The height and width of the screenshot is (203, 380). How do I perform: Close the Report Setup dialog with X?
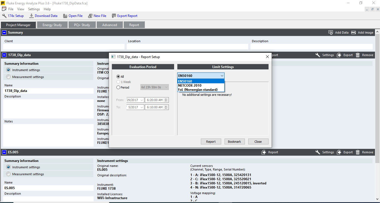267,57
